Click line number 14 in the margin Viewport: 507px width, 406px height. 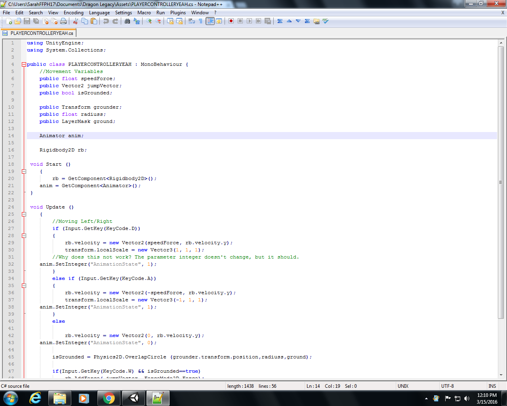click(11, 136)
